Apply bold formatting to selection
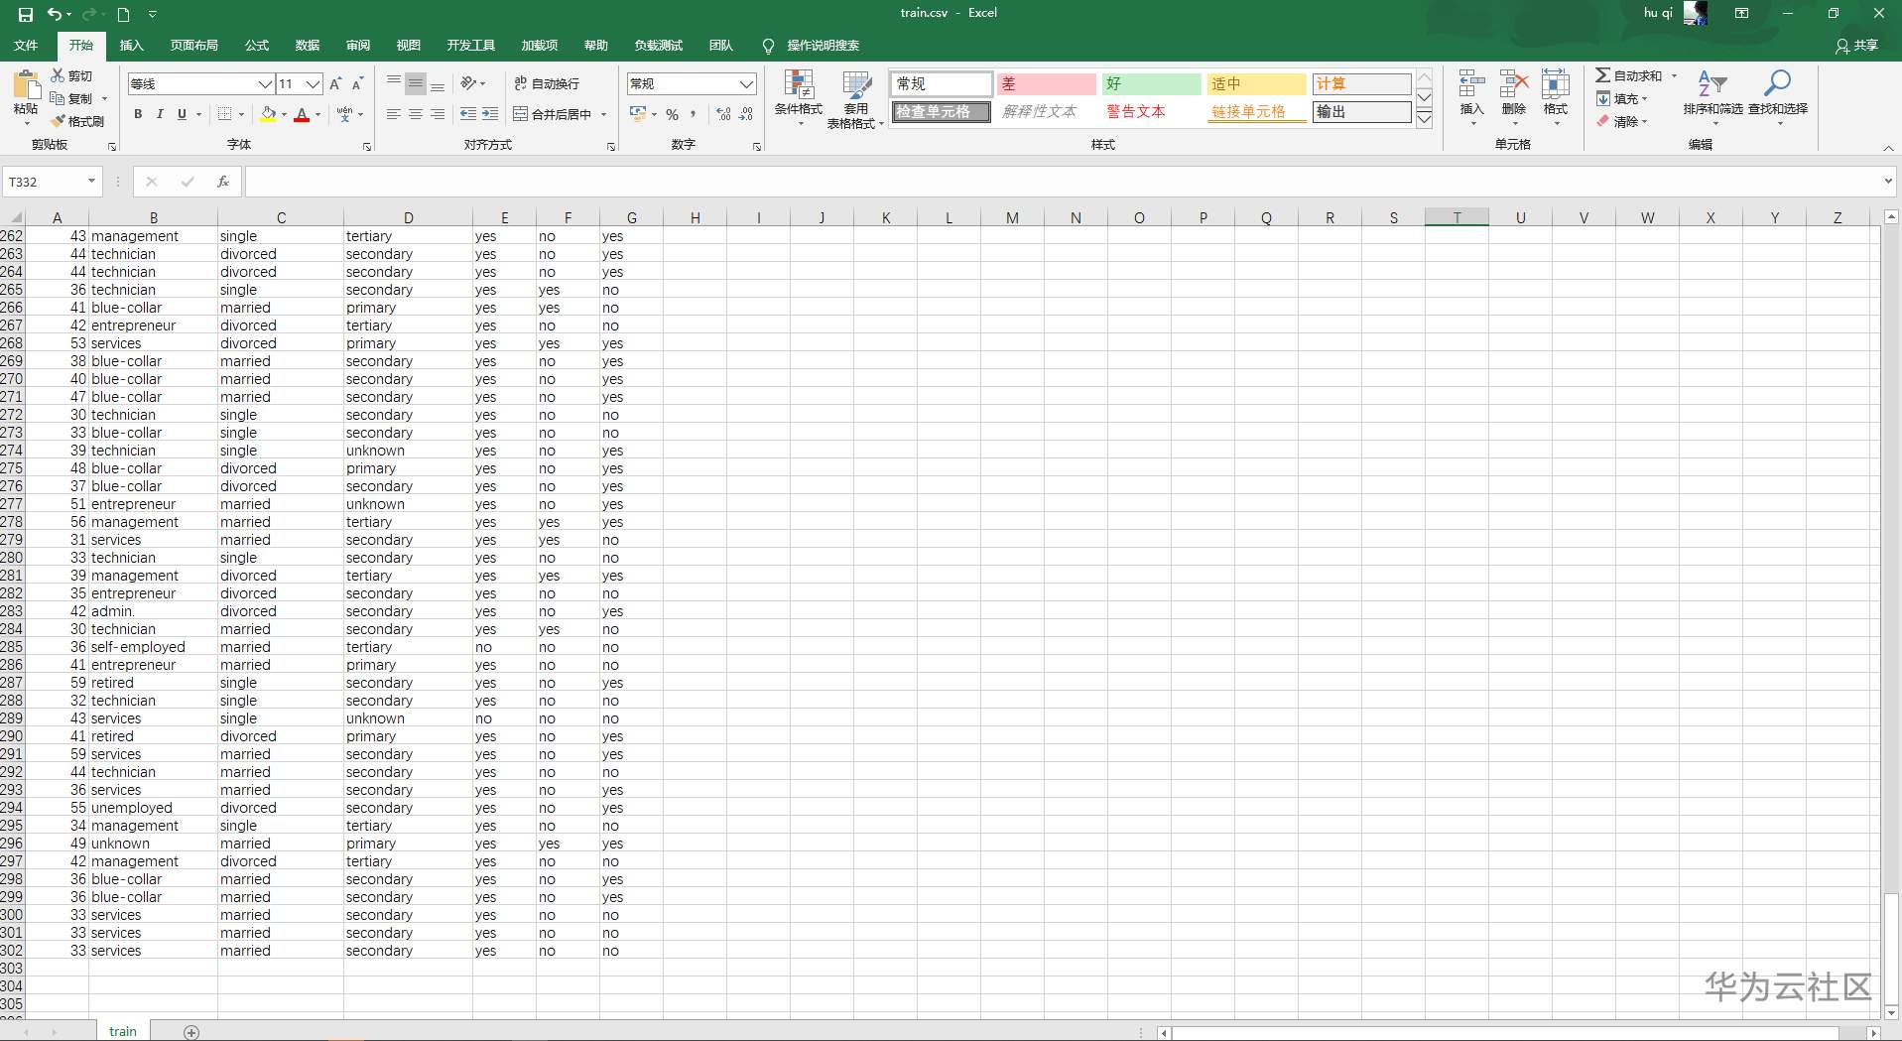Viewport: 1902px width, 1041px height. pos(137,114)
